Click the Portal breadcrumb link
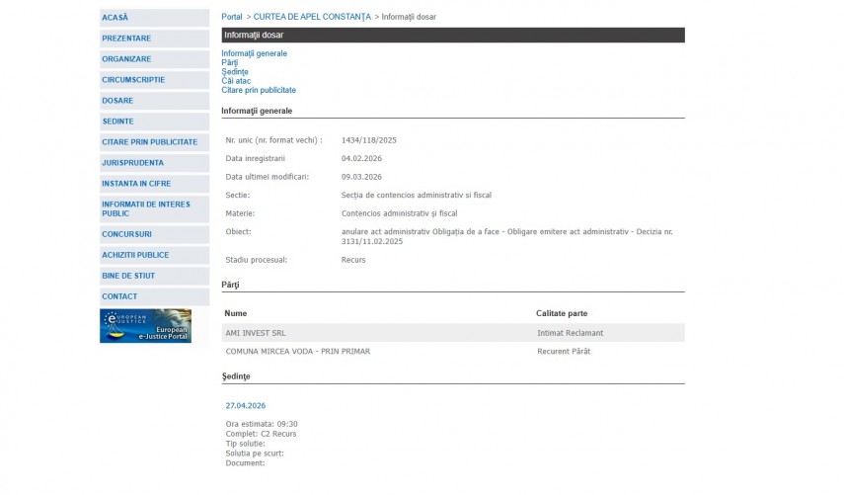This screenshot has height=495, width=844. coord(231,17)
